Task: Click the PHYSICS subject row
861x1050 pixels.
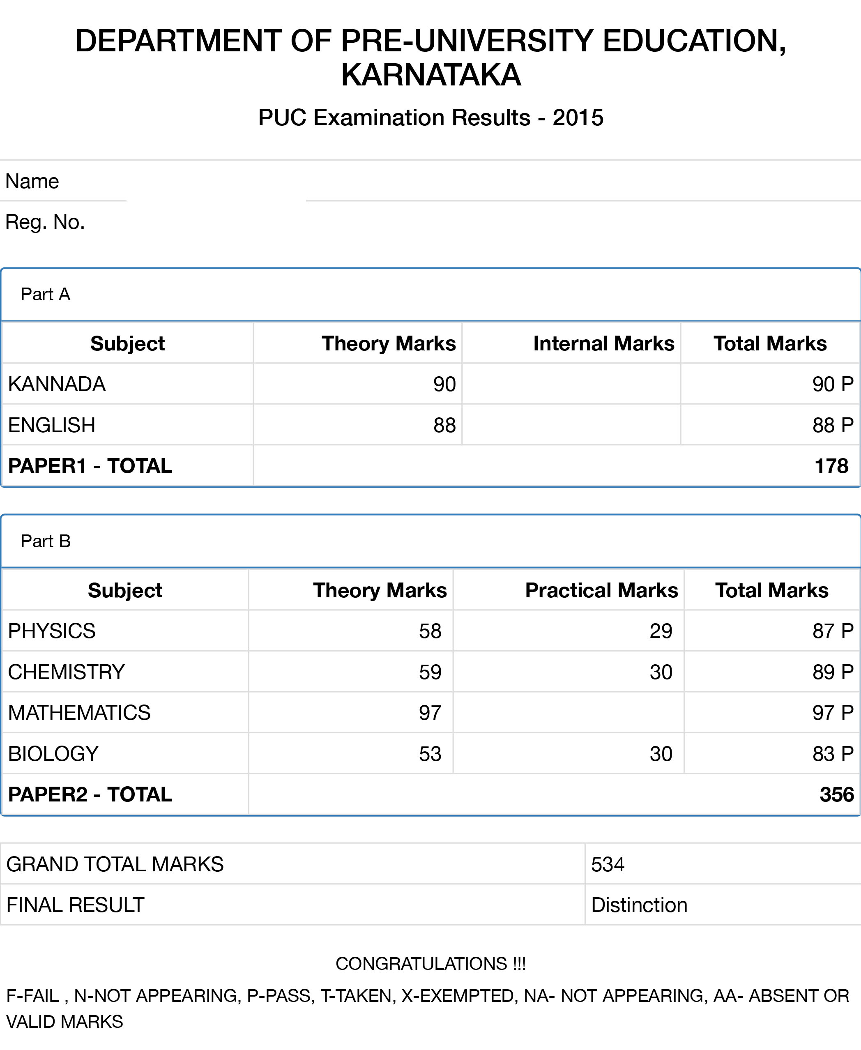Action: tap(52, 631)
